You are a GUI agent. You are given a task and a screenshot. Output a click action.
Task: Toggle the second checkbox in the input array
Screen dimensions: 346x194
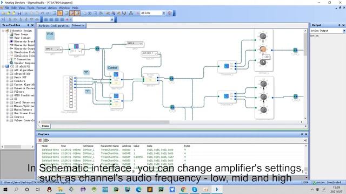[x=71, y=81]
